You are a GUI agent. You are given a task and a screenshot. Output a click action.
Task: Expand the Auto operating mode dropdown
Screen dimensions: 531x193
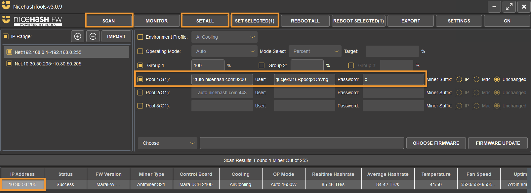[224, 51]
